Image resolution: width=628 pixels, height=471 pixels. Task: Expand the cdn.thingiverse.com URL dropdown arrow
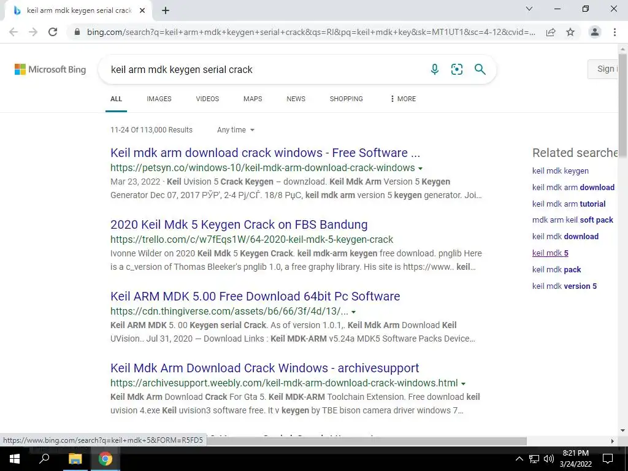(354, 312)
